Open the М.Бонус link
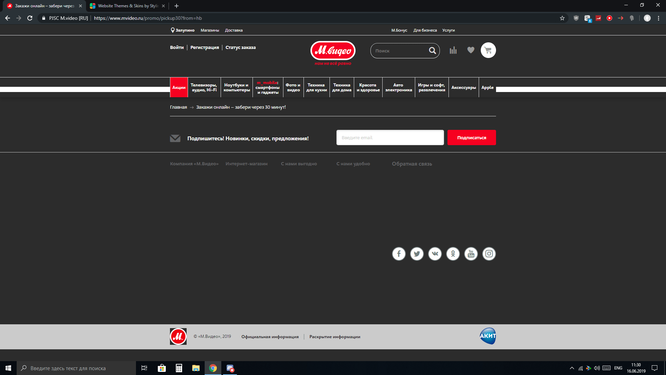Image resolution: width=666 pixels, height=375 pixels. [399, 30]
